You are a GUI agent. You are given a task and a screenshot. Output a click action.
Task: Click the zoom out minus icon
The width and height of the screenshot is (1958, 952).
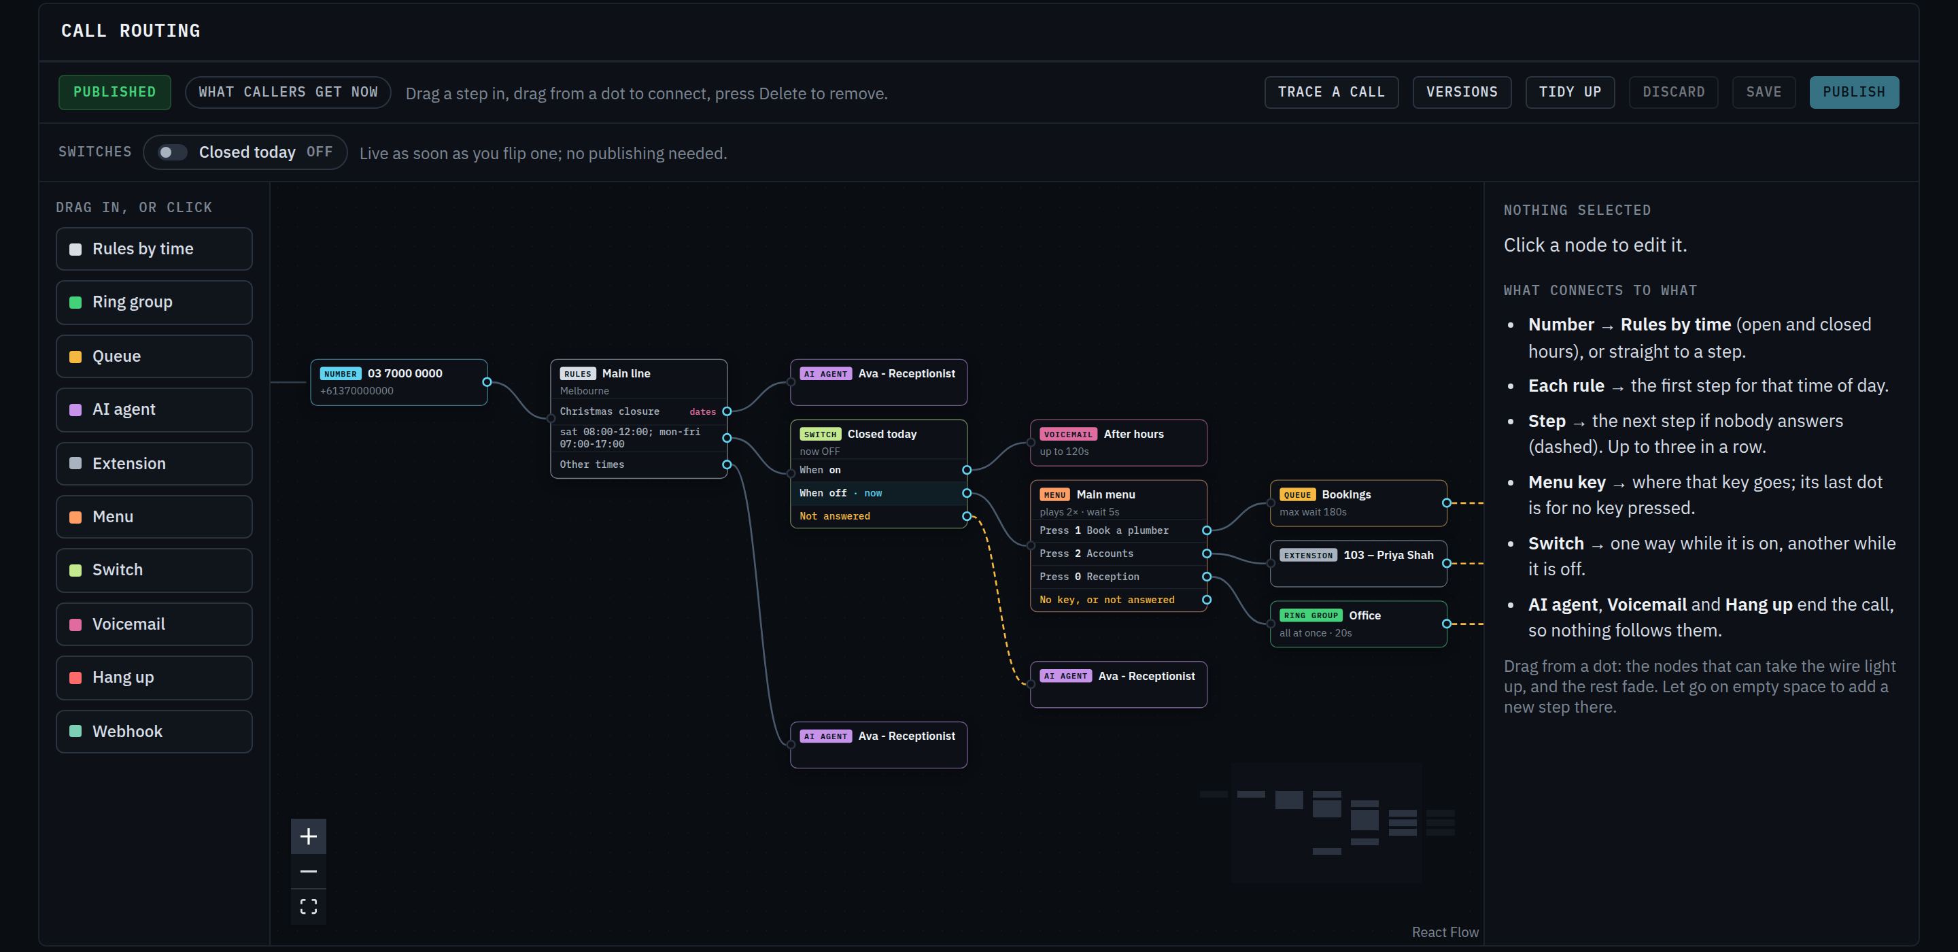pyautogui.click(x=308, y=871)
